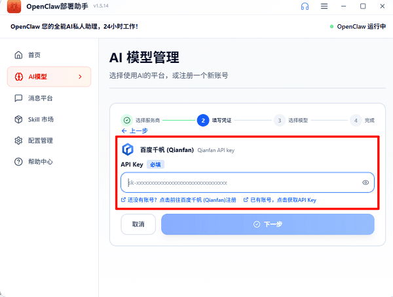Toggle API key visibility eye icon
393x297 pixels.
365,183
